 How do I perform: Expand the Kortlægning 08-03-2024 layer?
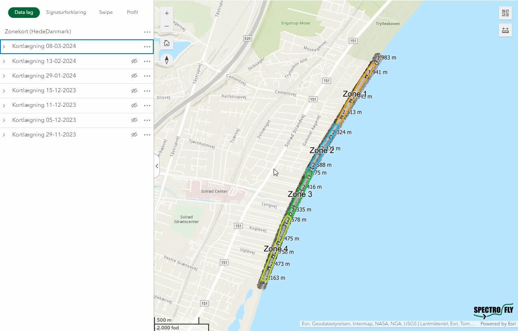(x=4, y=47)
